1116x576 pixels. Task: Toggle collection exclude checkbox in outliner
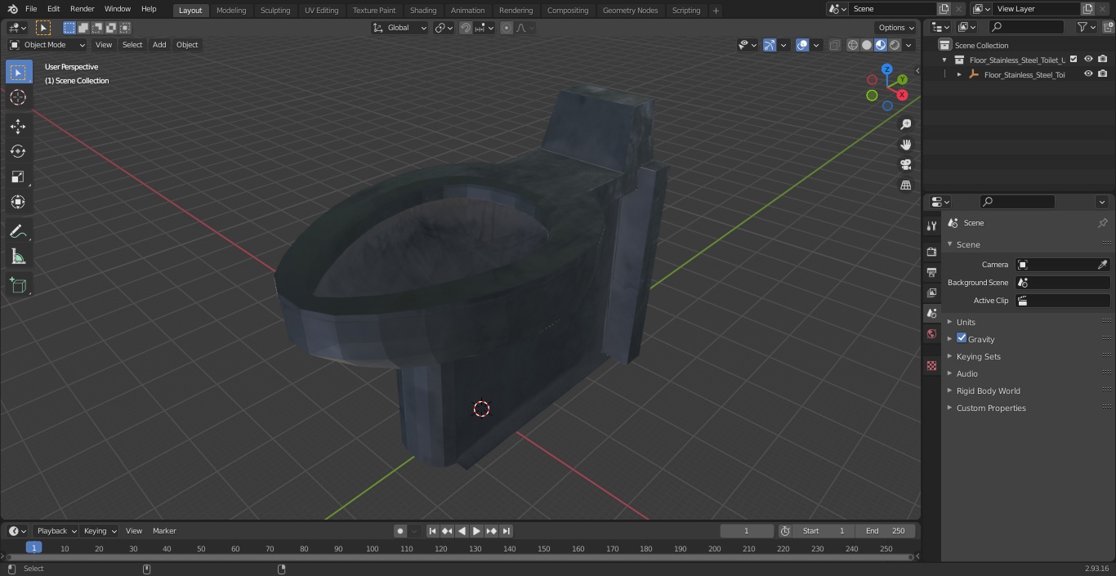pos(1074,59)
